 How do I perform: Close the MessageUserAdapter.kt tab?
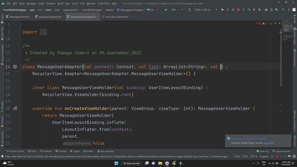pos(98,17)
